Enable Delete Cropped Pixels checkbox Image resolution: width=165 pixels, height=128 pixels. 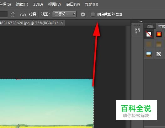coord(93,14)
